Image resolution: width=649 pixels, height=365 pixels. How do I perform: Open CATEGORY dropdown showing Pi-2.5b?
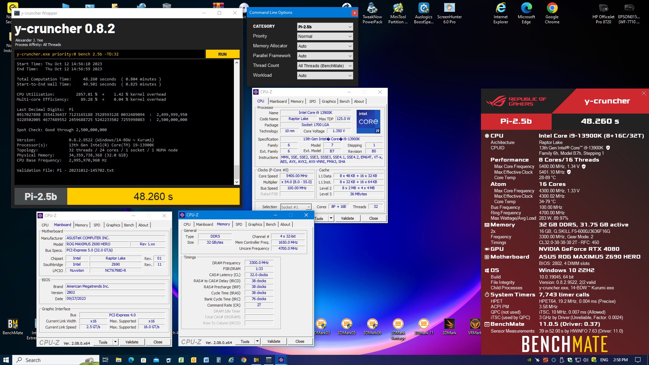[x=325, y=27]
